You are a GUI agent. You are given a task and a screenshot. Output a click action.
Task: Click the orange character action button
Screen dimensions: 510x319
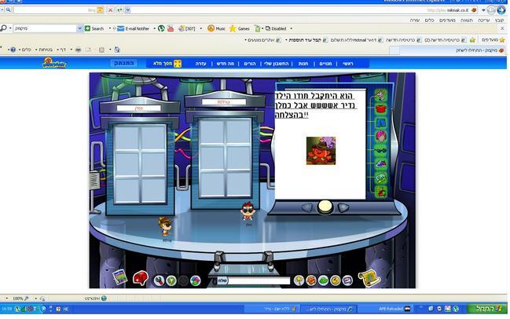[311, 280]
